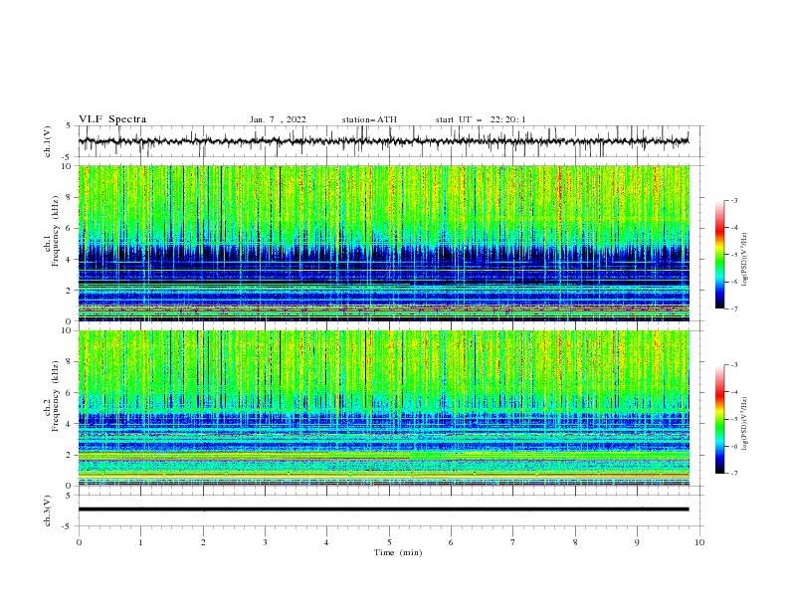Click time axis tick label "9"
Image resolution: width=788 pixels, height=609 pixels.
[637, 542]
